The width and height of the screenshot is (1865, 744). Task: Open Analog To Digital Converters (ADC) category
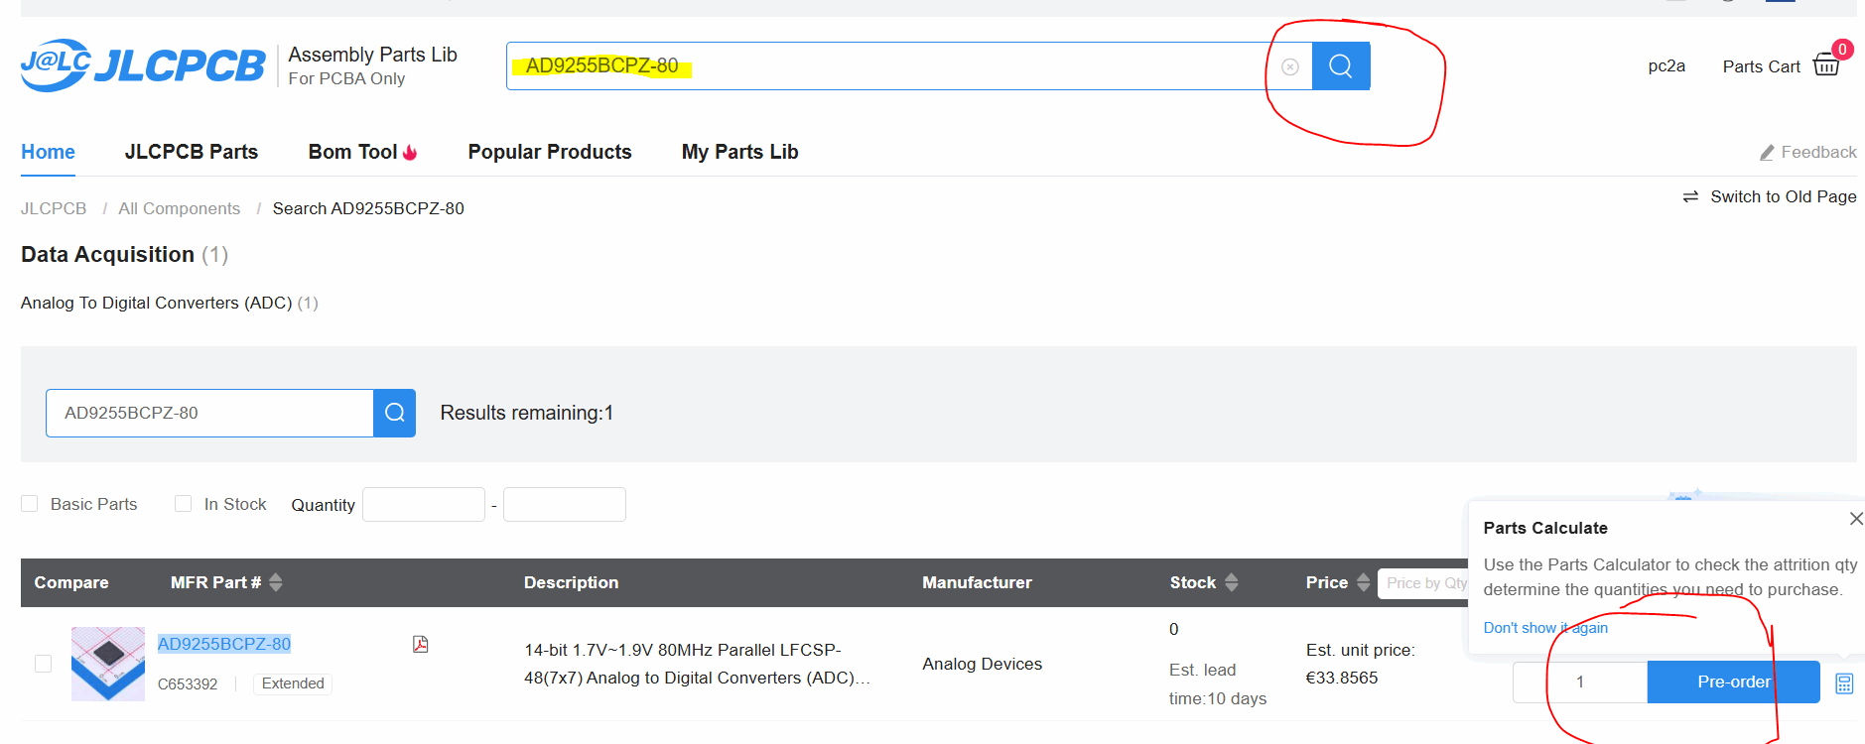pos(157,303)
